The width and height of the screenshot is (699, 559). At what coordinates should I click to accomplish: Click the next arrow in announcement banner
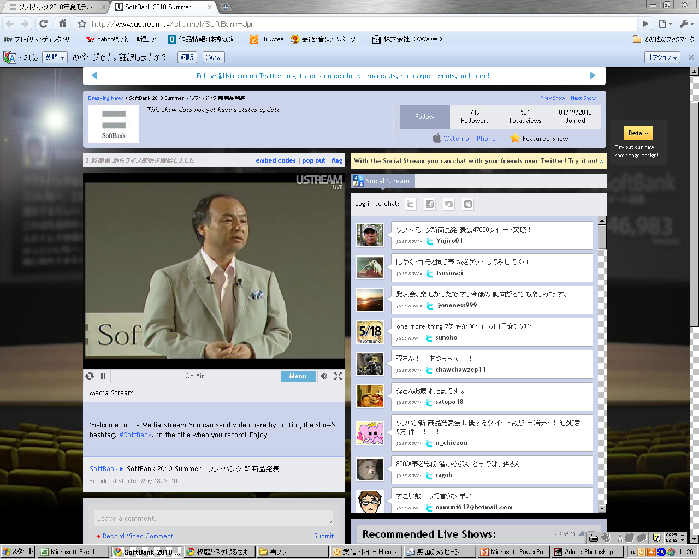(593, 75)
